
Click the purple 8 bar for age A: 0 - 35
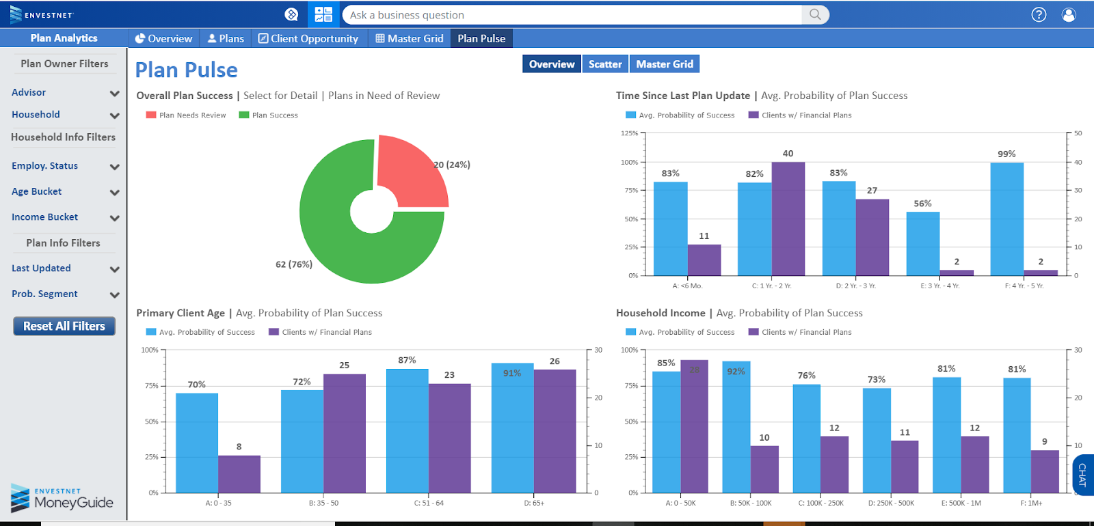tap(239, 474)
